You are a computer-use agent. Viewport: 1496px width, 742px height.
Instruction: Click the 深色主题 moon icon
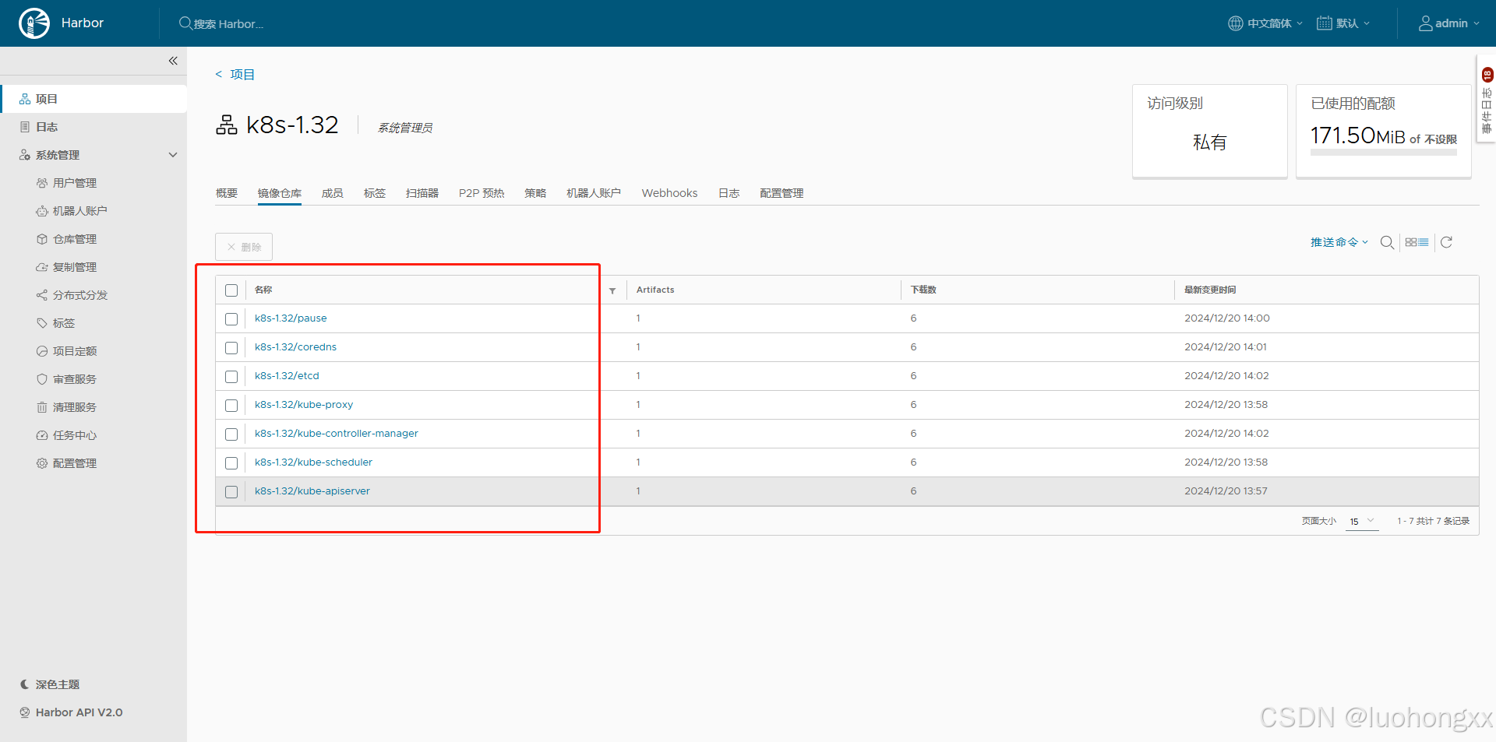pyautogui.click(x=25, y=684)
